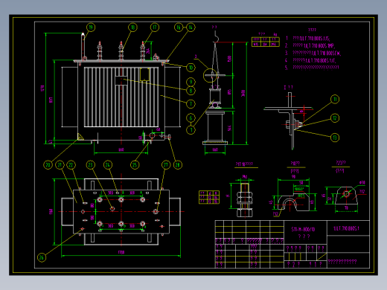
Task: Click the "660" dimension under the front view
Action: 121,149
